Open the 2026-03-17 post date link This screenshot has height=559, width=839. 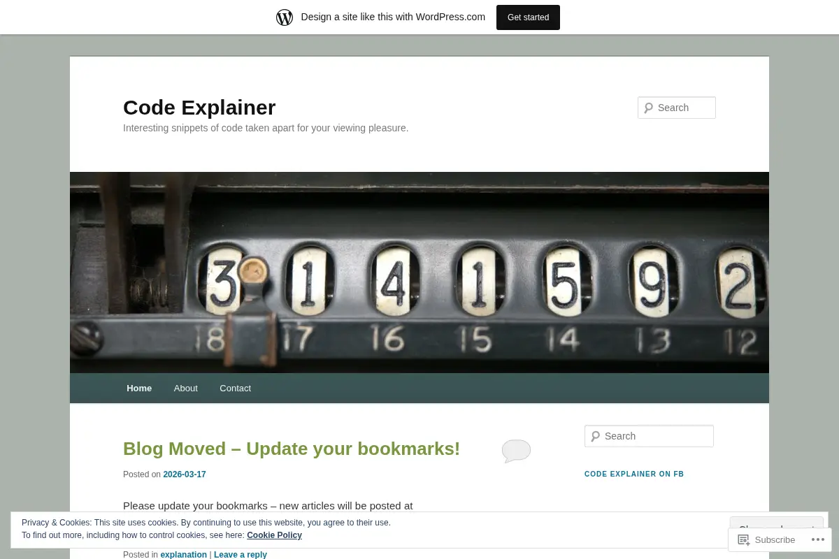point(185,474)
